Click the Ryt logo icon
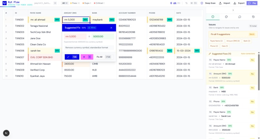The image size is (260, 139). pyautogui.click(x=5, y=3)
